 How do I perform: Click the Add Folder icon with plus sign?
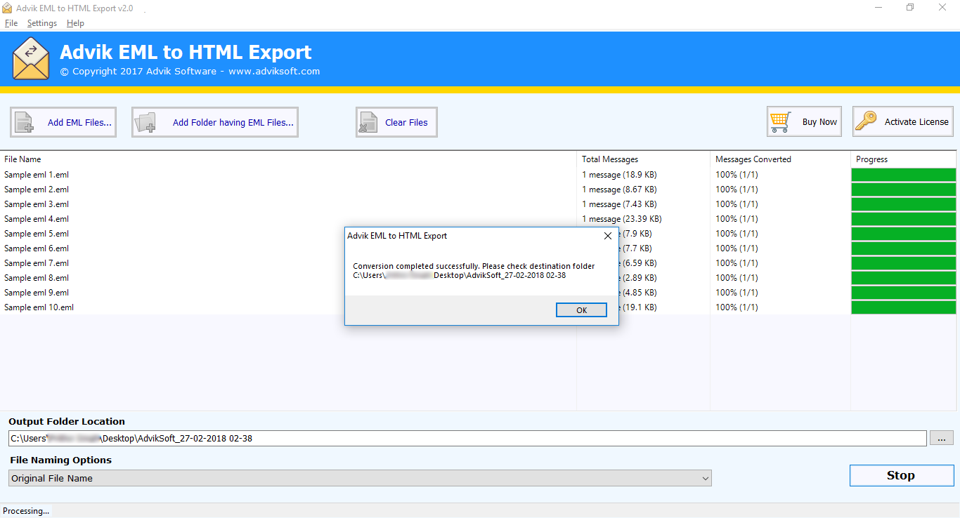coord(145,122)
